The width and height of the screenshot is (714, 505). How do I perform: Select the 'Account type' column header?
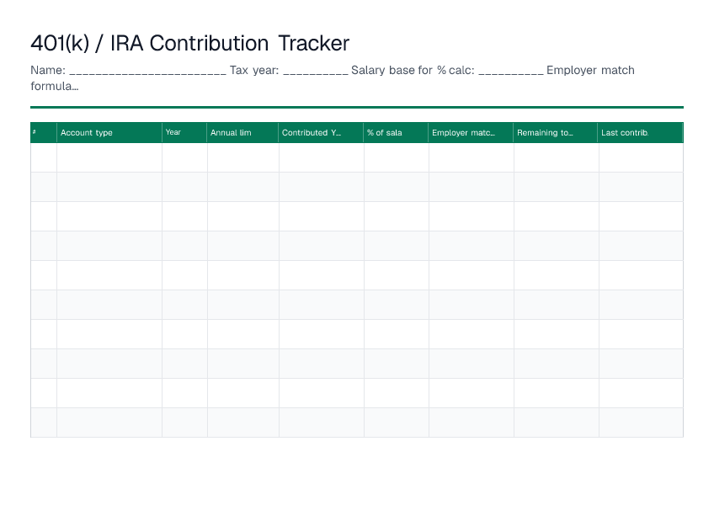click(109, 132)
